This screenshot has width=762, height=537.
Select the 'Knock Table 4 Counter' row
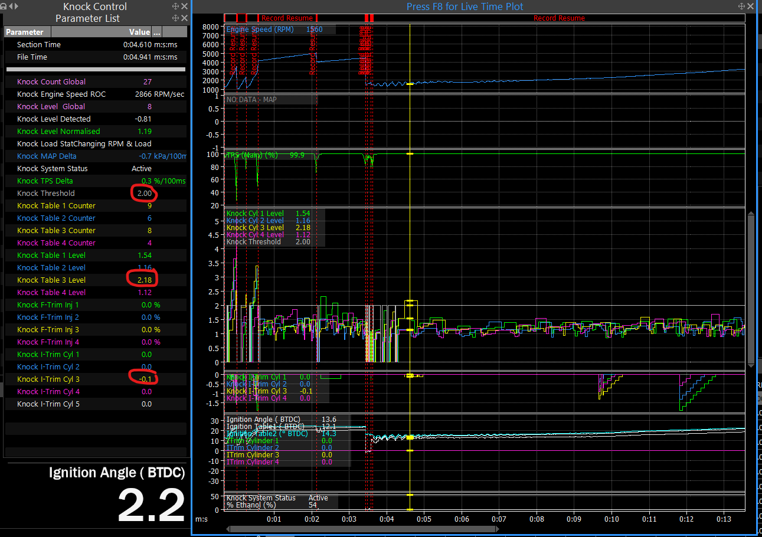(x=96, y=243)
